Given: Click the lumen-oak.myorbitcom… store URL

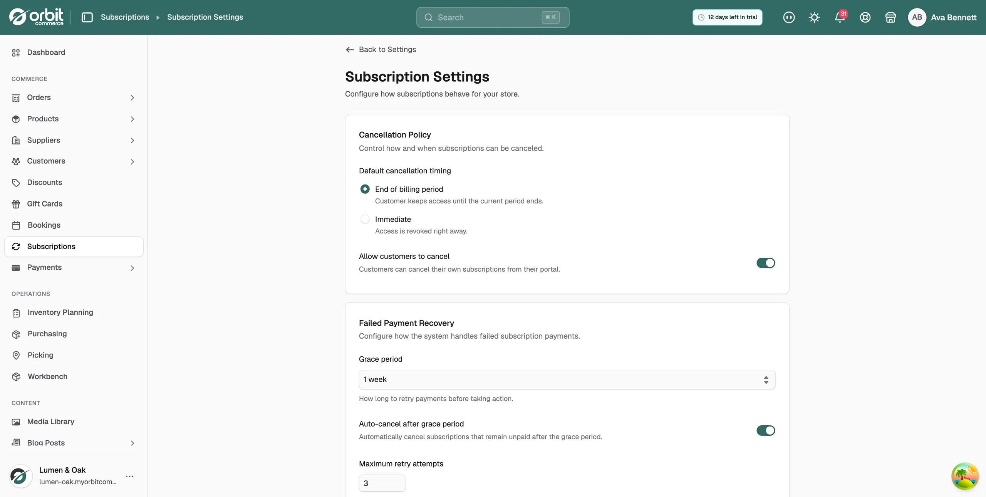Looking at the screenshot, I should pos(78,482).
